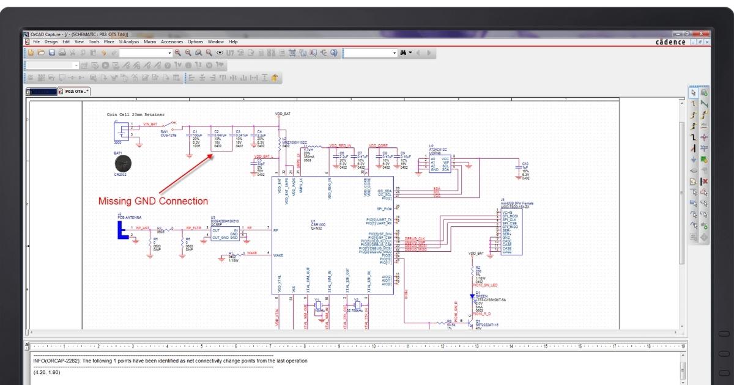Open the Edit menu

(66, 42)
